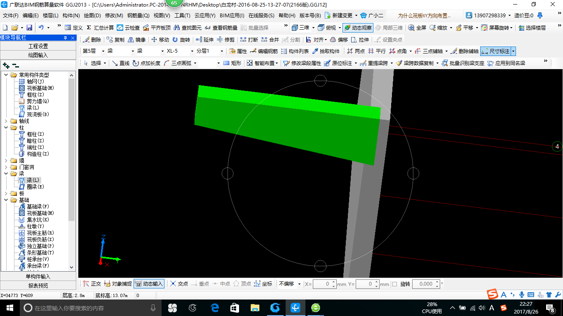Click the Undo arrow icon
563x316 pixels.
(41, 28)
